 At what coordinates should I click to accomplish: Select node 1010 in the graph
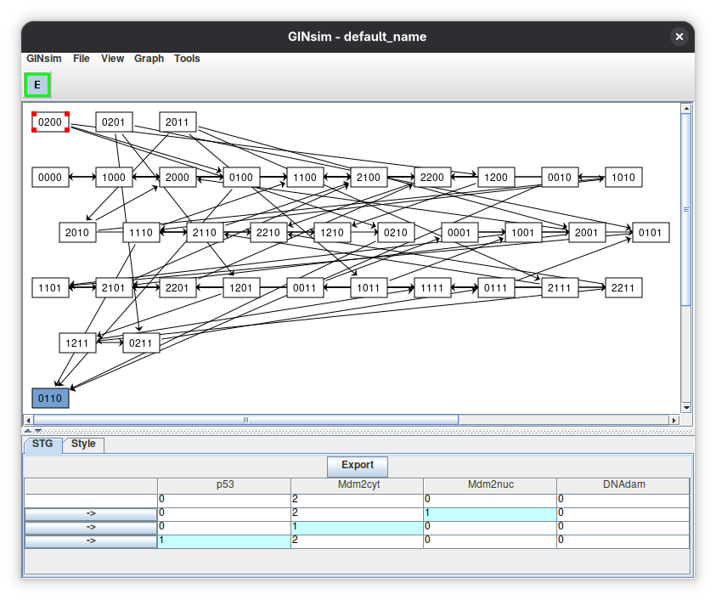pos(623,178)
